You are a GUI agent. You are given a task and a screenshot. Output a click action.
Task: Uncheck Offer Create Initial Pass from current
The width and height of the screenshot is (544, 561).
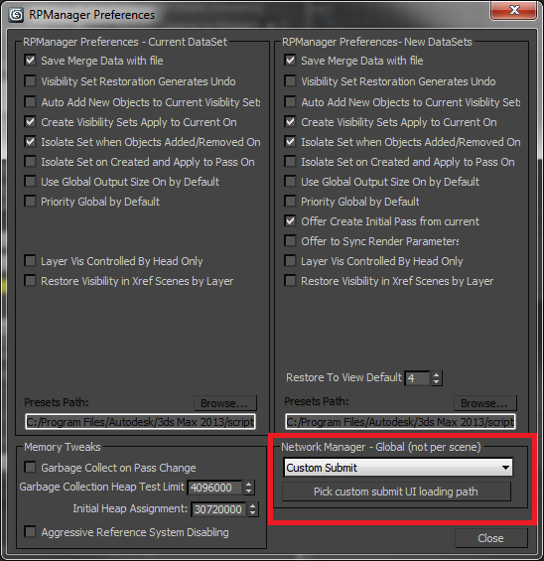pyautogui.click(x=290, y=221)
